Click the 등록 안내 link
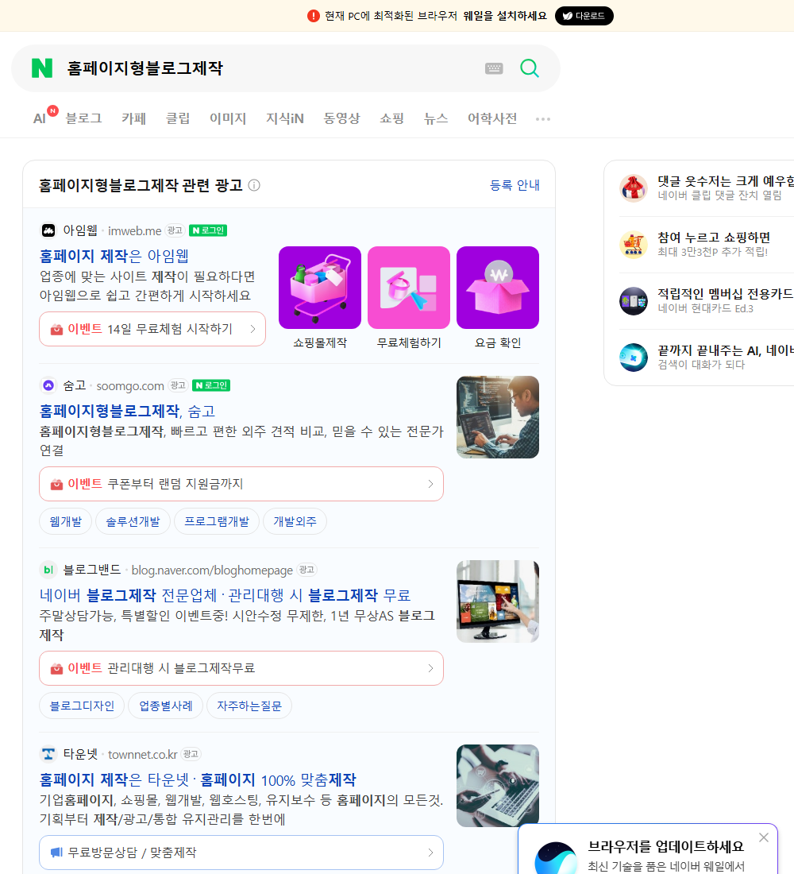The height and width of the screenshot is (874, 794). click(x=515, y=185)
